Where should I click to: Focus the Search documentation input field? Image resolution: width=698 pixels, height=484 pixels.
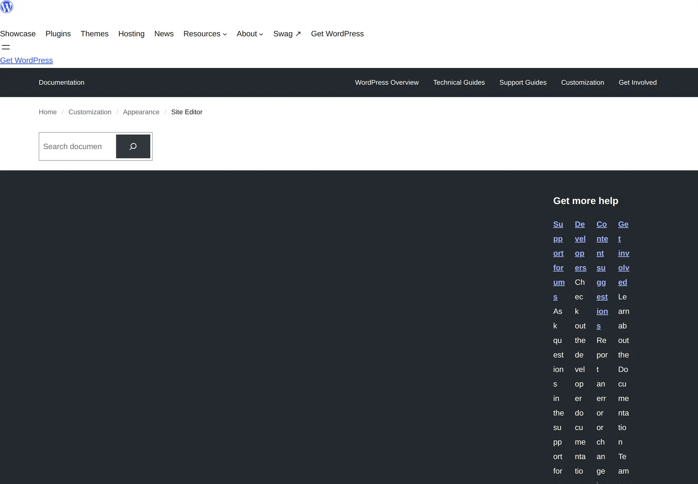[77, 146]
